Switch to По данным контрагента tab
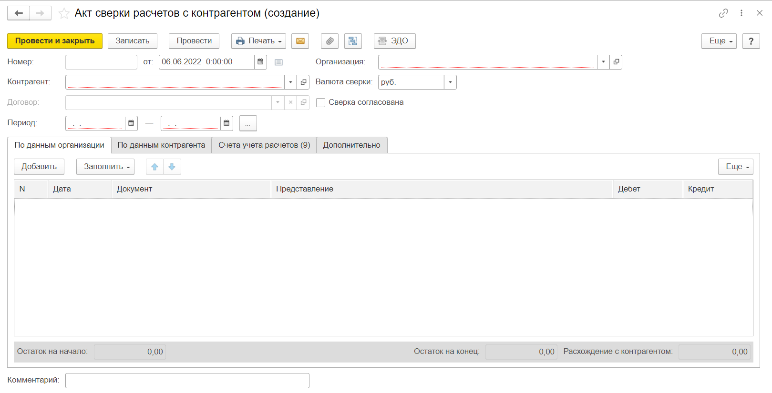The height and width of the screenshot is (393, 772). (x=161, y=145)
